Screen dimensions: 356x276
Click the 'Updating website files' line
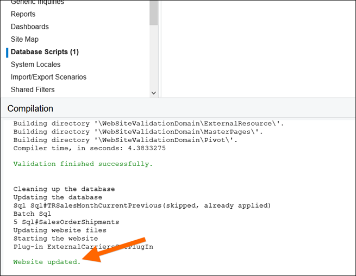[60, 230]
